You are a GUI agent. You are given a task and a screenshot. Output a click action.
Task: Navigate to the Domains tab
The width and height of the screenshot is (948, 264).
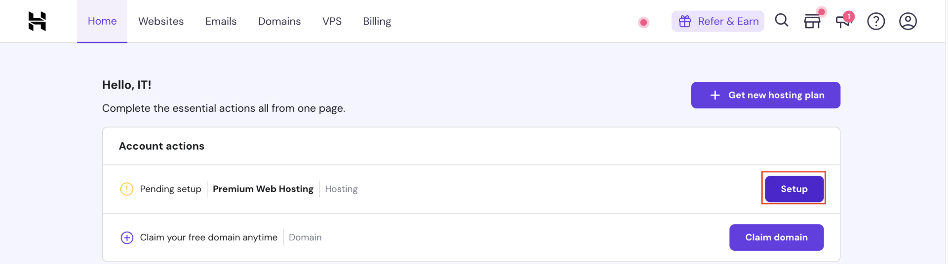(x=279, y=21)
